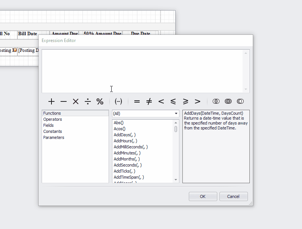The width and height of the screenshot is (302, 229).
Task: Insert the logical OR operator icon
Action: click(228, 101)
